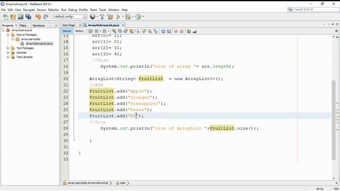Click the Open Project toolbar icon
This screenshot has height=191, width=340.
pos(21,16)
